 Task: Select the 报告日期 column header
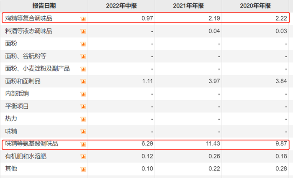pyautogui.click(x=44, y=6)
